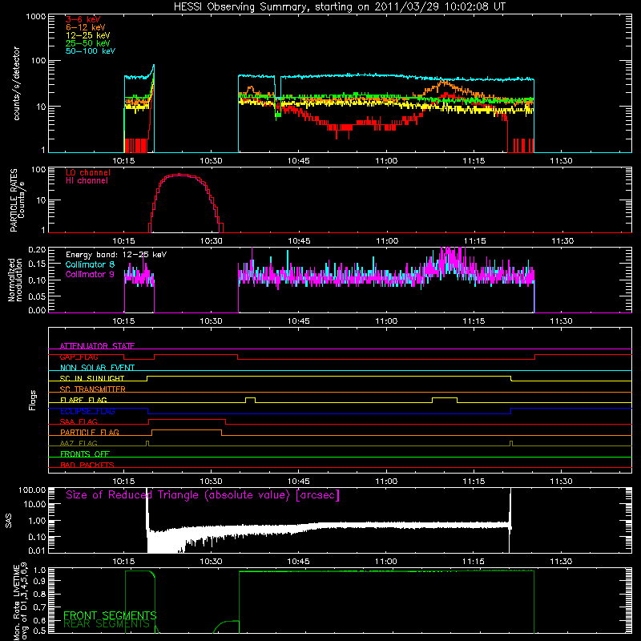The height and width of the screenshot is (641, 641).
Task: Click the 10:45 tick label under top plot
Action: tap(299, 161)
